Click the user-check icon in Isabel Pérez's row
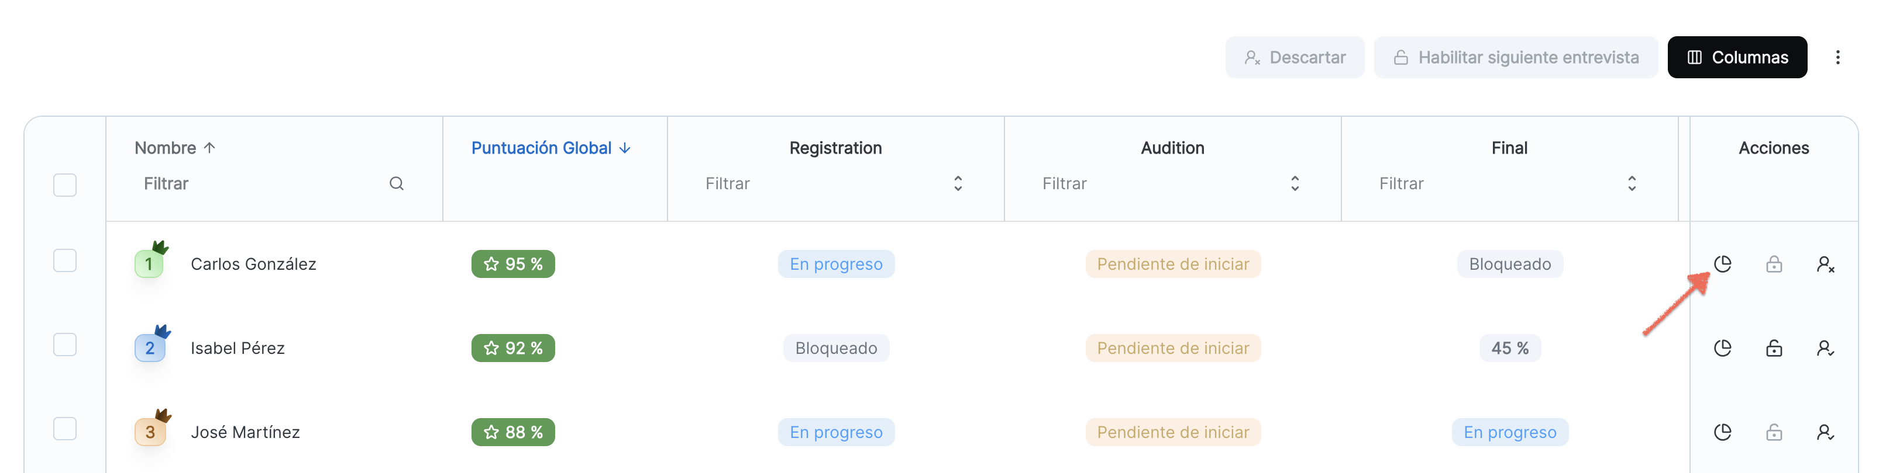This screenshot has height=473, width=1879. point(1825,348)
